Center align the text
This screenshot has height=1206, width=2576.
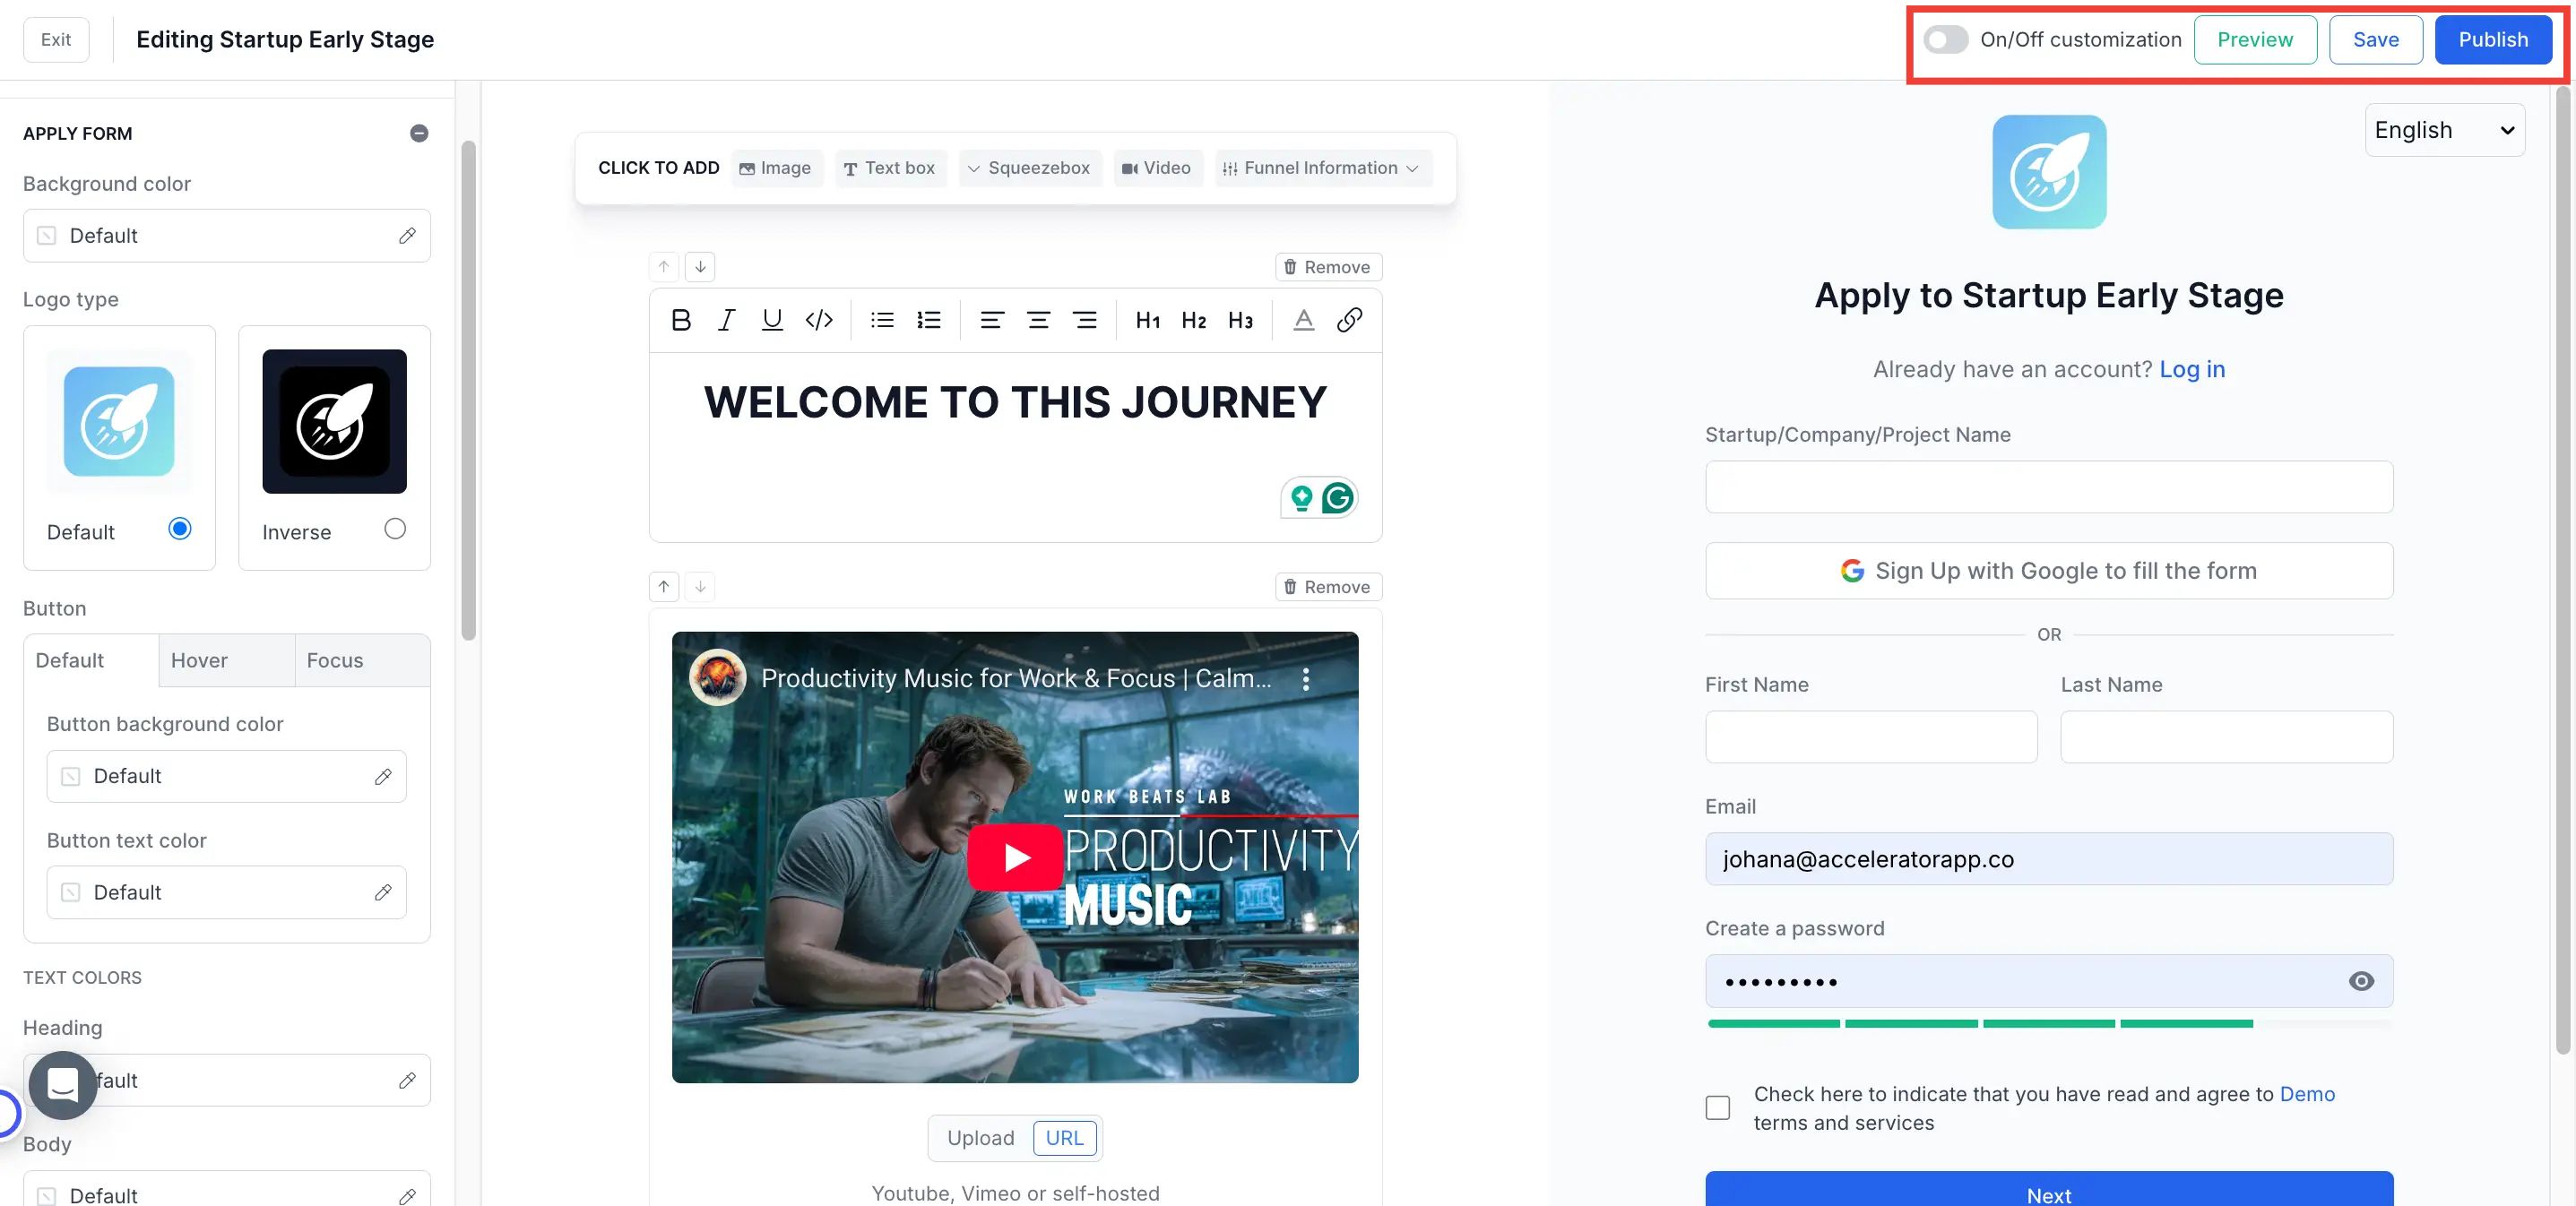click(x=1038, y=320)
